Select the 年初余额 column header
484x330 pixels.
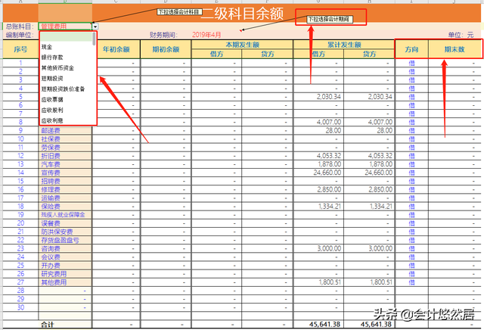pos(116,49)
